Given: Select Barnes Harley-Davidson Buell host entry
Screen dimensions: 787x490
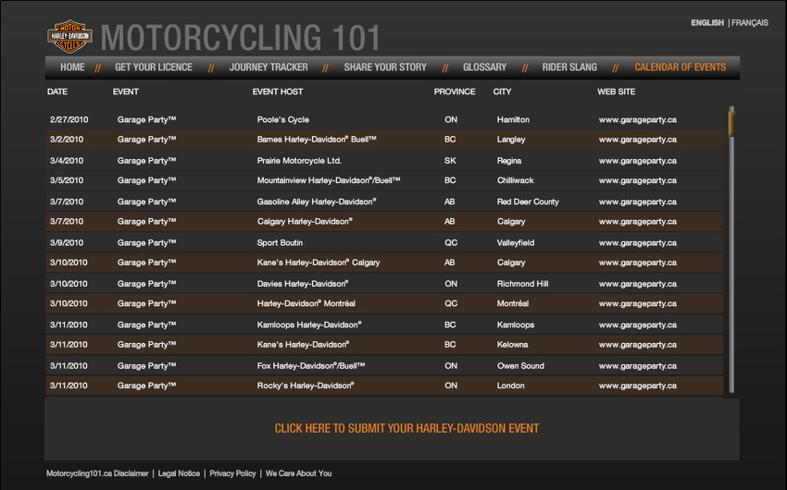Looking at the screenshot, I should [x=317, y=140].
